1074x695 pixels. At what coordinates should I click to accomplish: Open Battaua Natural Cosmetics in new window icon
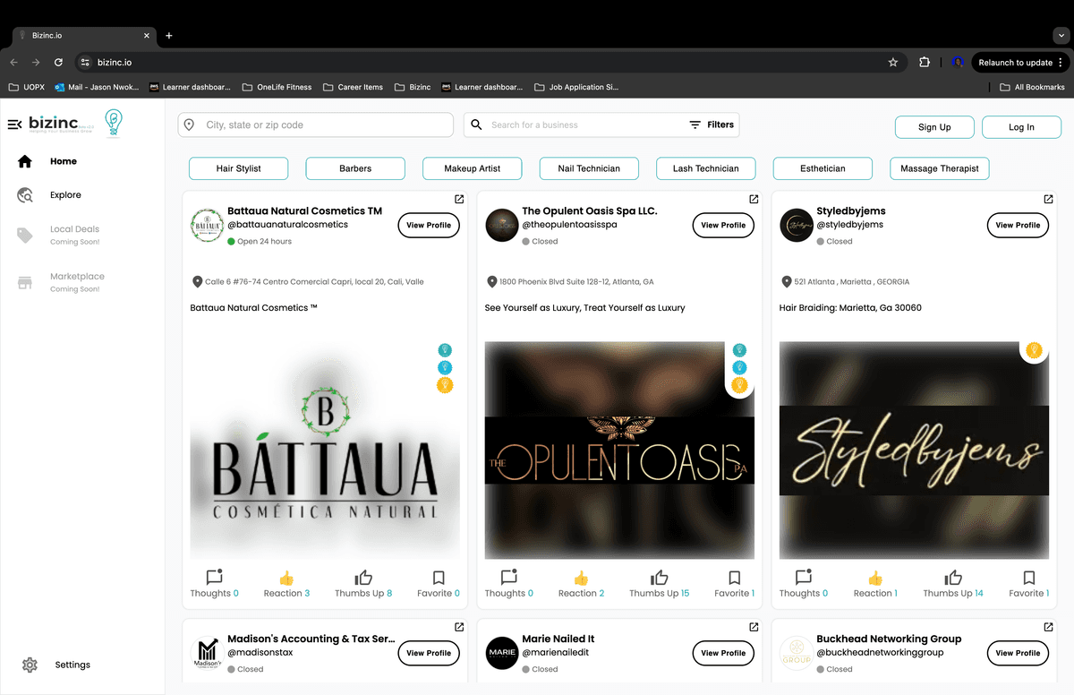(x=459, y=199)
